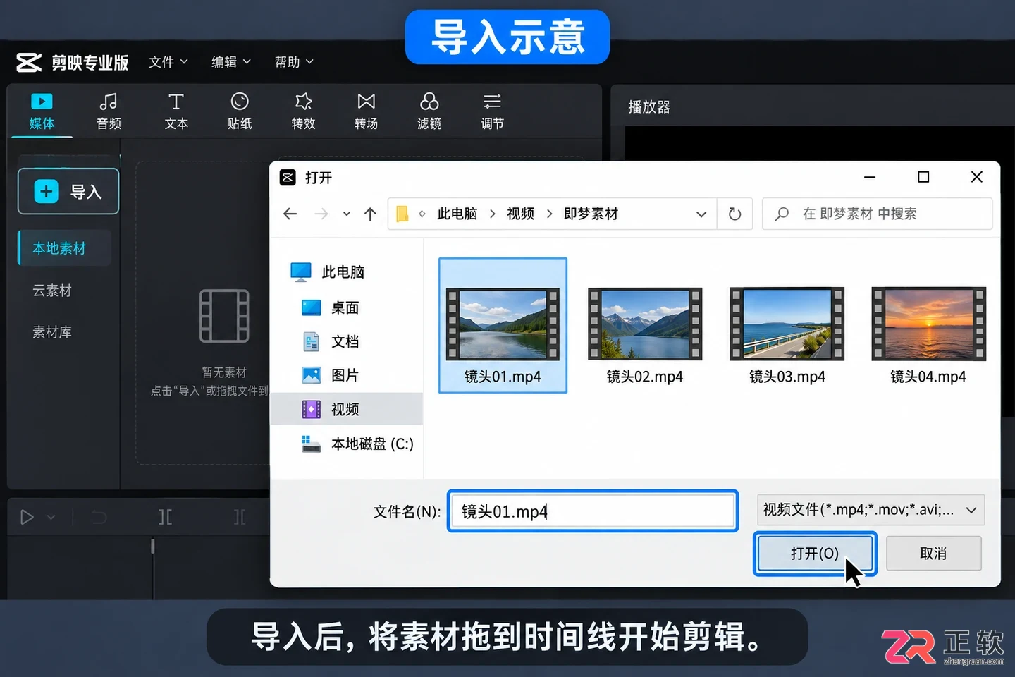The height and width of the screenshot is (677, 1015).
Task: Open the 视频文件 file type dropdown
Action: click(x=871, y=510)
